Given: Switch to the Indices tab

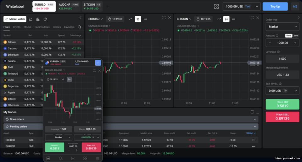Looking at the screenshot, I should tap(57, 27).
